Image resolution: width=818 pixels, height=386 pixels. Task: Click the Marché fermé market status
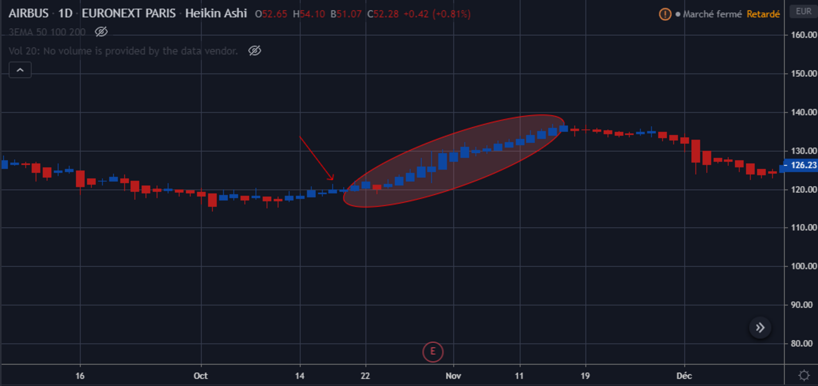click(712, 14)
